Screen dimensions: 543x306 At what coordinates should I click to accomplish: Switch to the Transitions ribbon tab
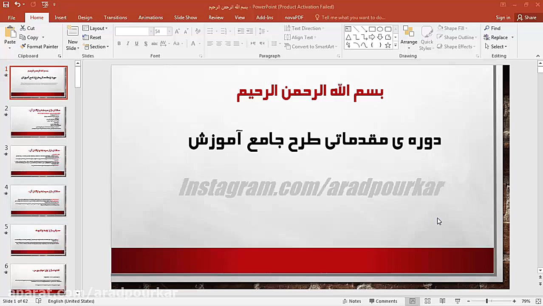coord(115,17)
